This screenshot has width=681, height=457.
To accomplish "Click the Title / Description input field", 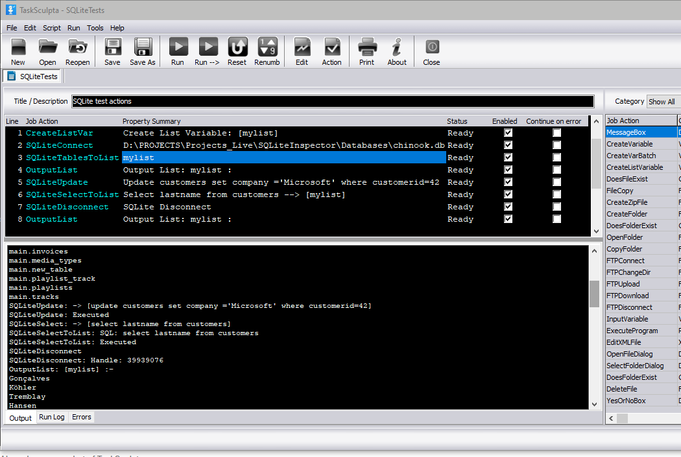I will pos(332,101).
